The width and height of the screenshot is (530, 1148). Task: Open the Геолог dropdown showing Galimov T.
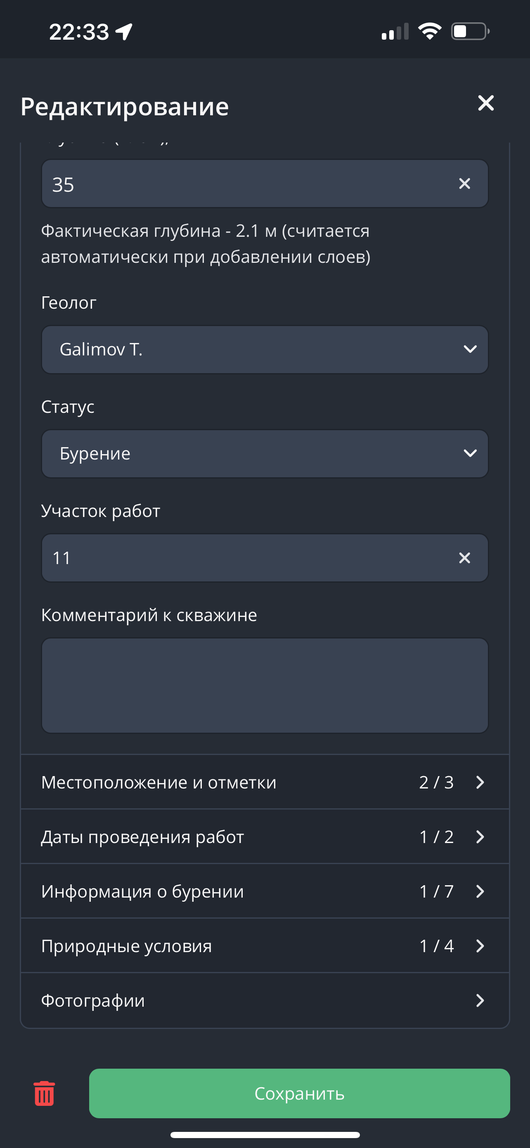tap(265, 349)
